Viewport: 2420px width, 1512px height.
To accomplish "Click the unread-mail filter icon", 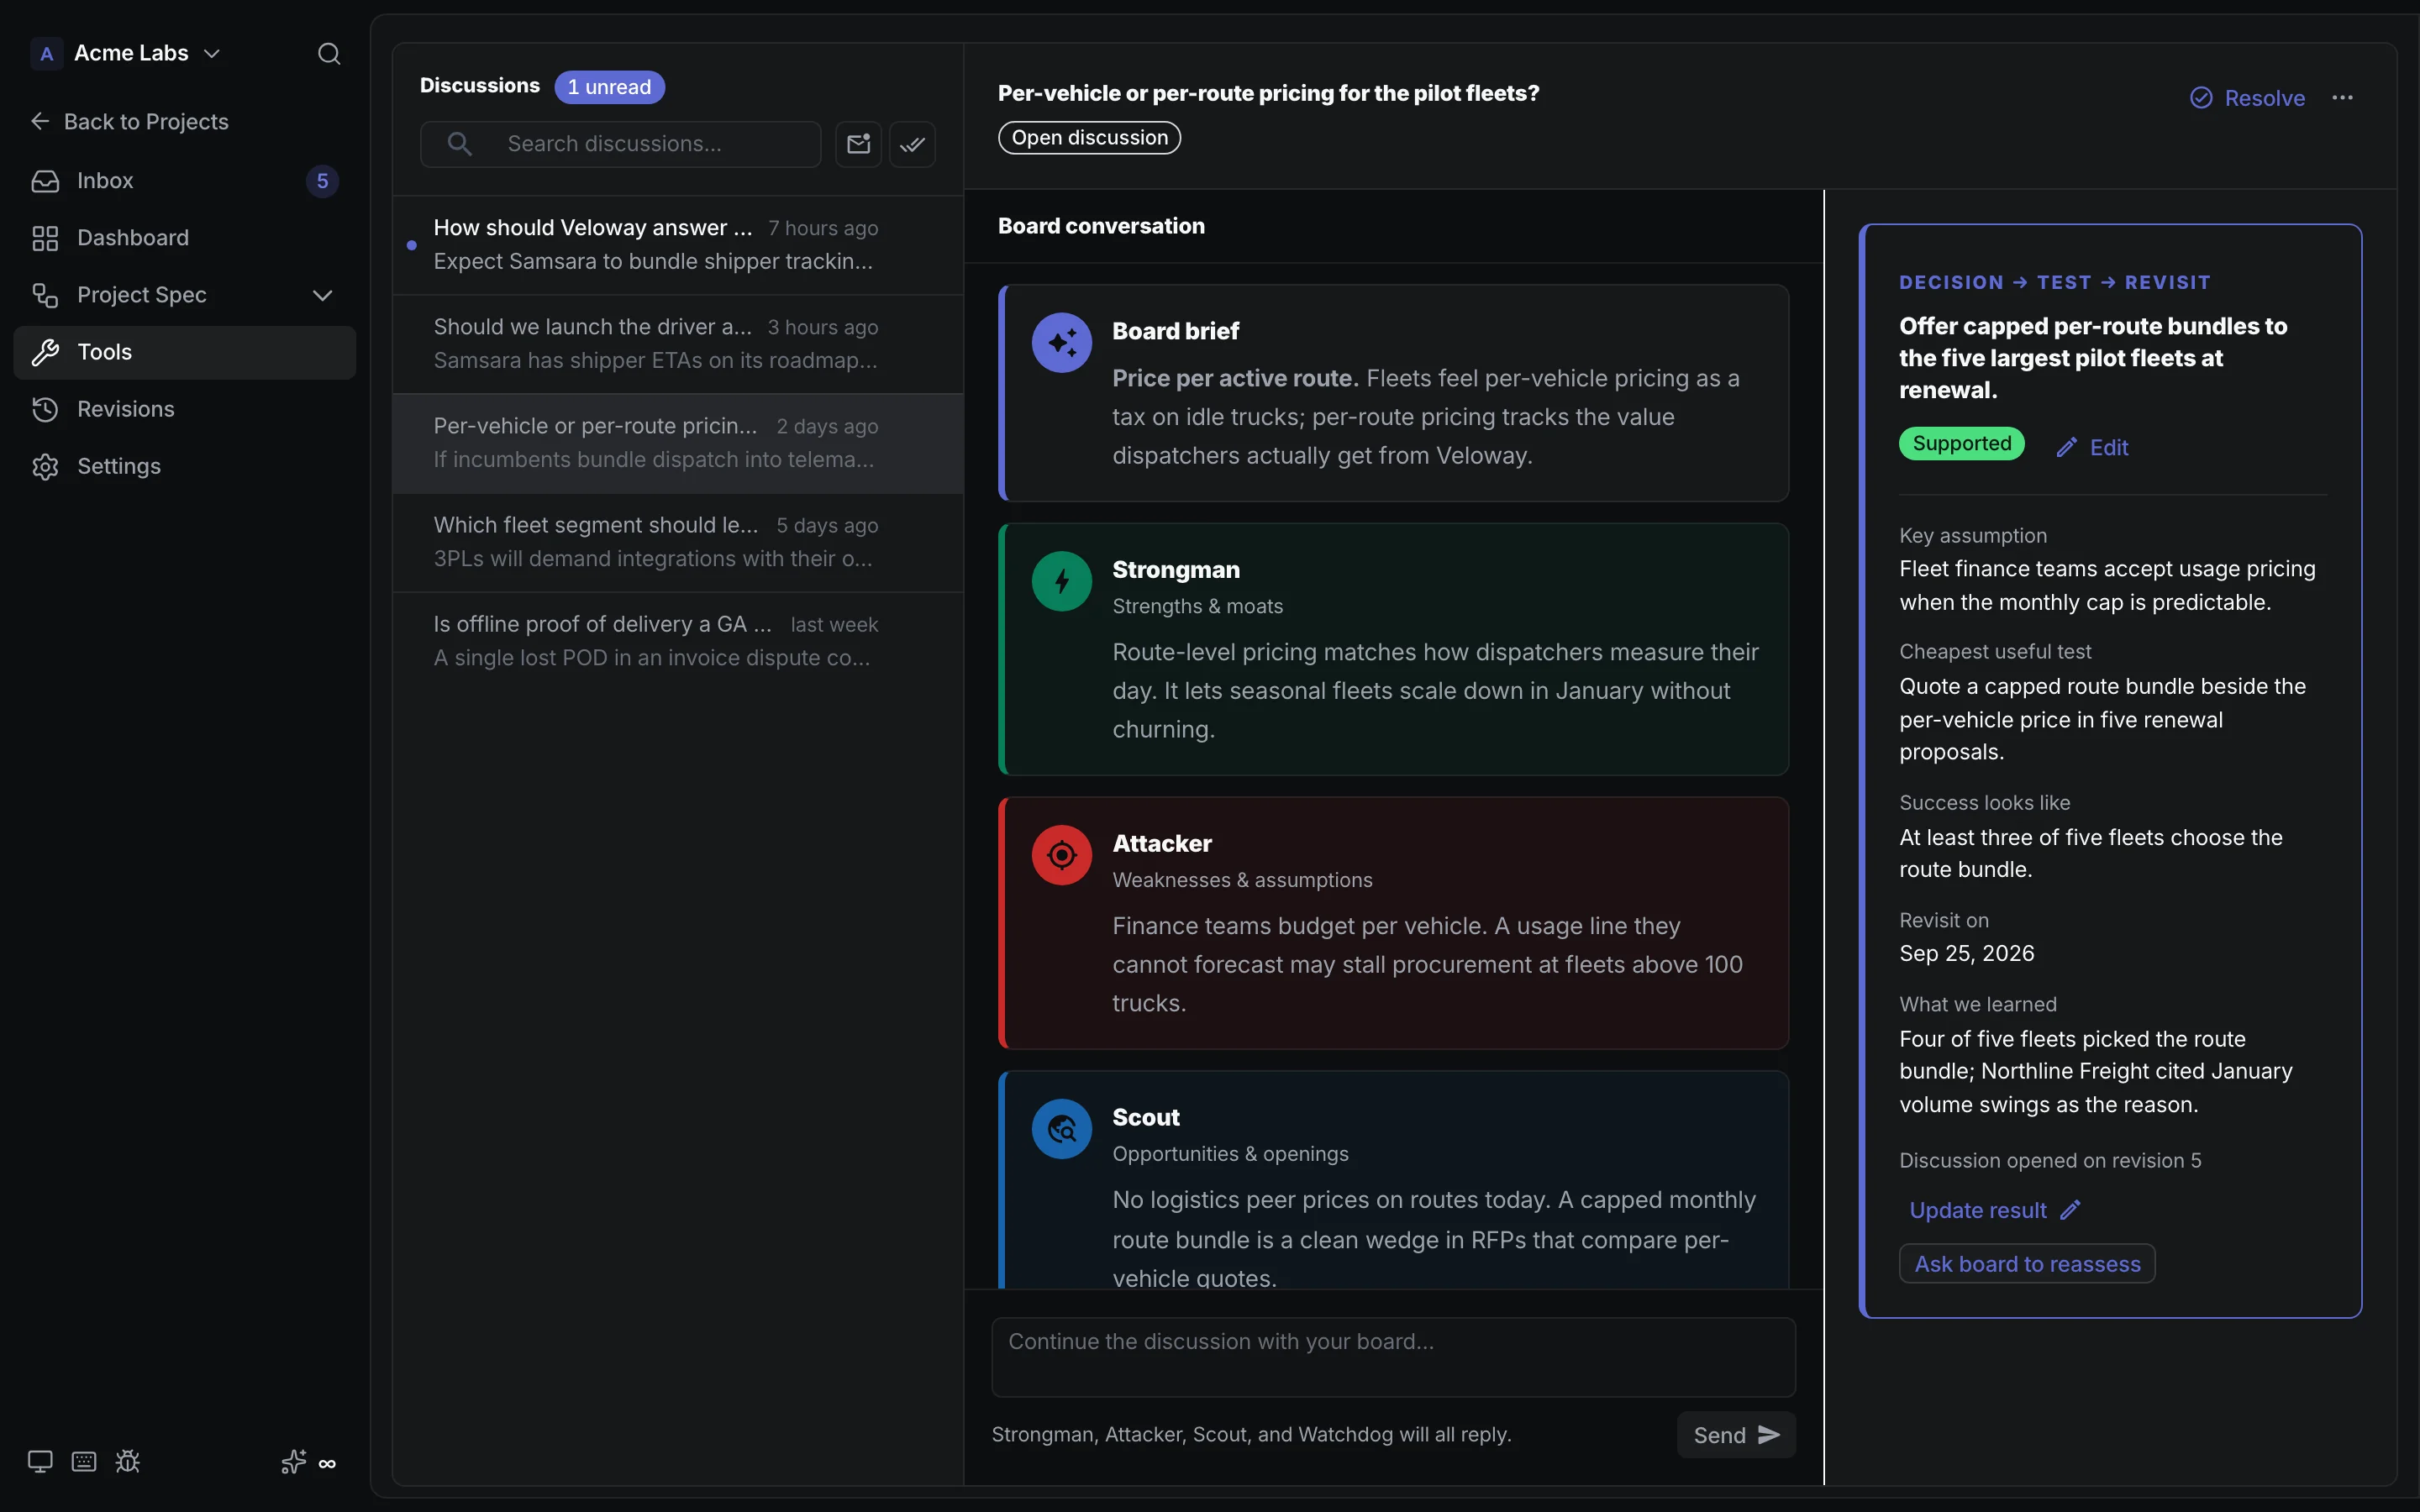I will click(x=858, y=144).
